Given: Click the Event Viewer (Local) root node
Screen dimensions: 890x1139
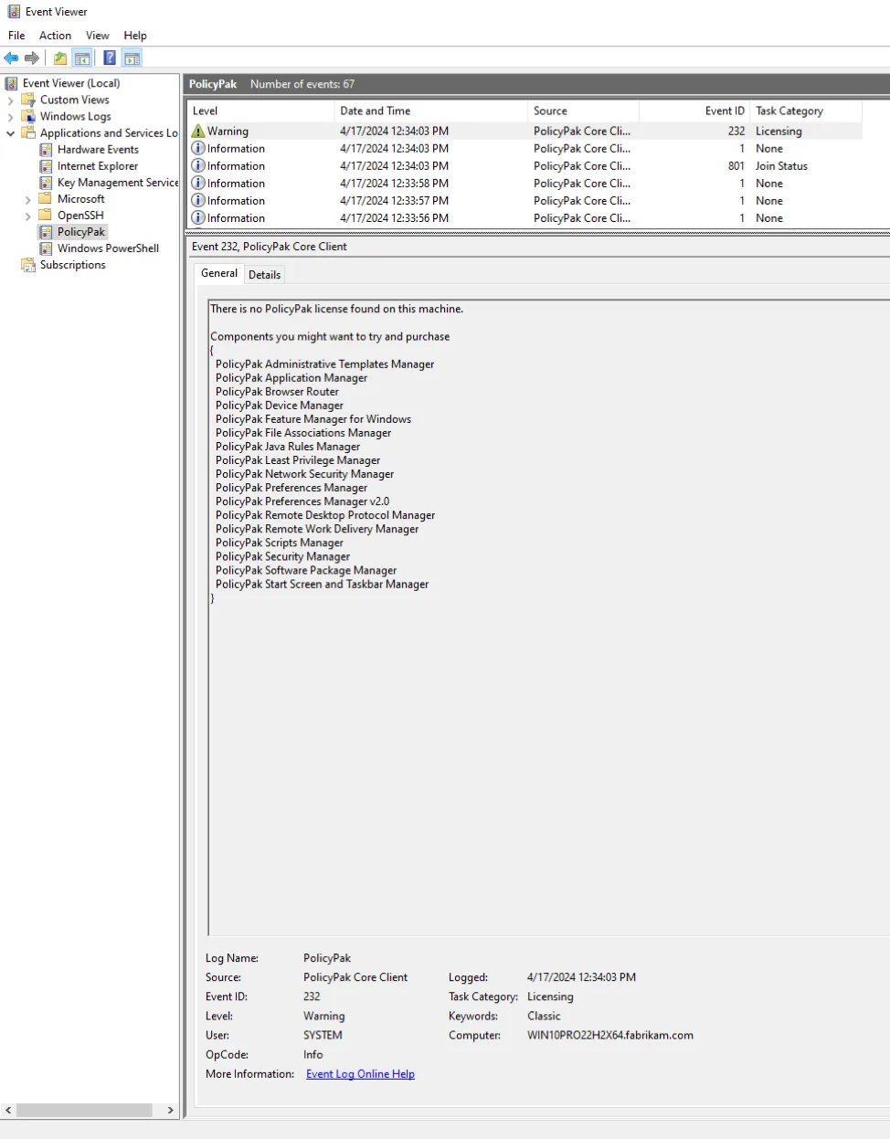Looking at the screenshot, I should (70, 83).
